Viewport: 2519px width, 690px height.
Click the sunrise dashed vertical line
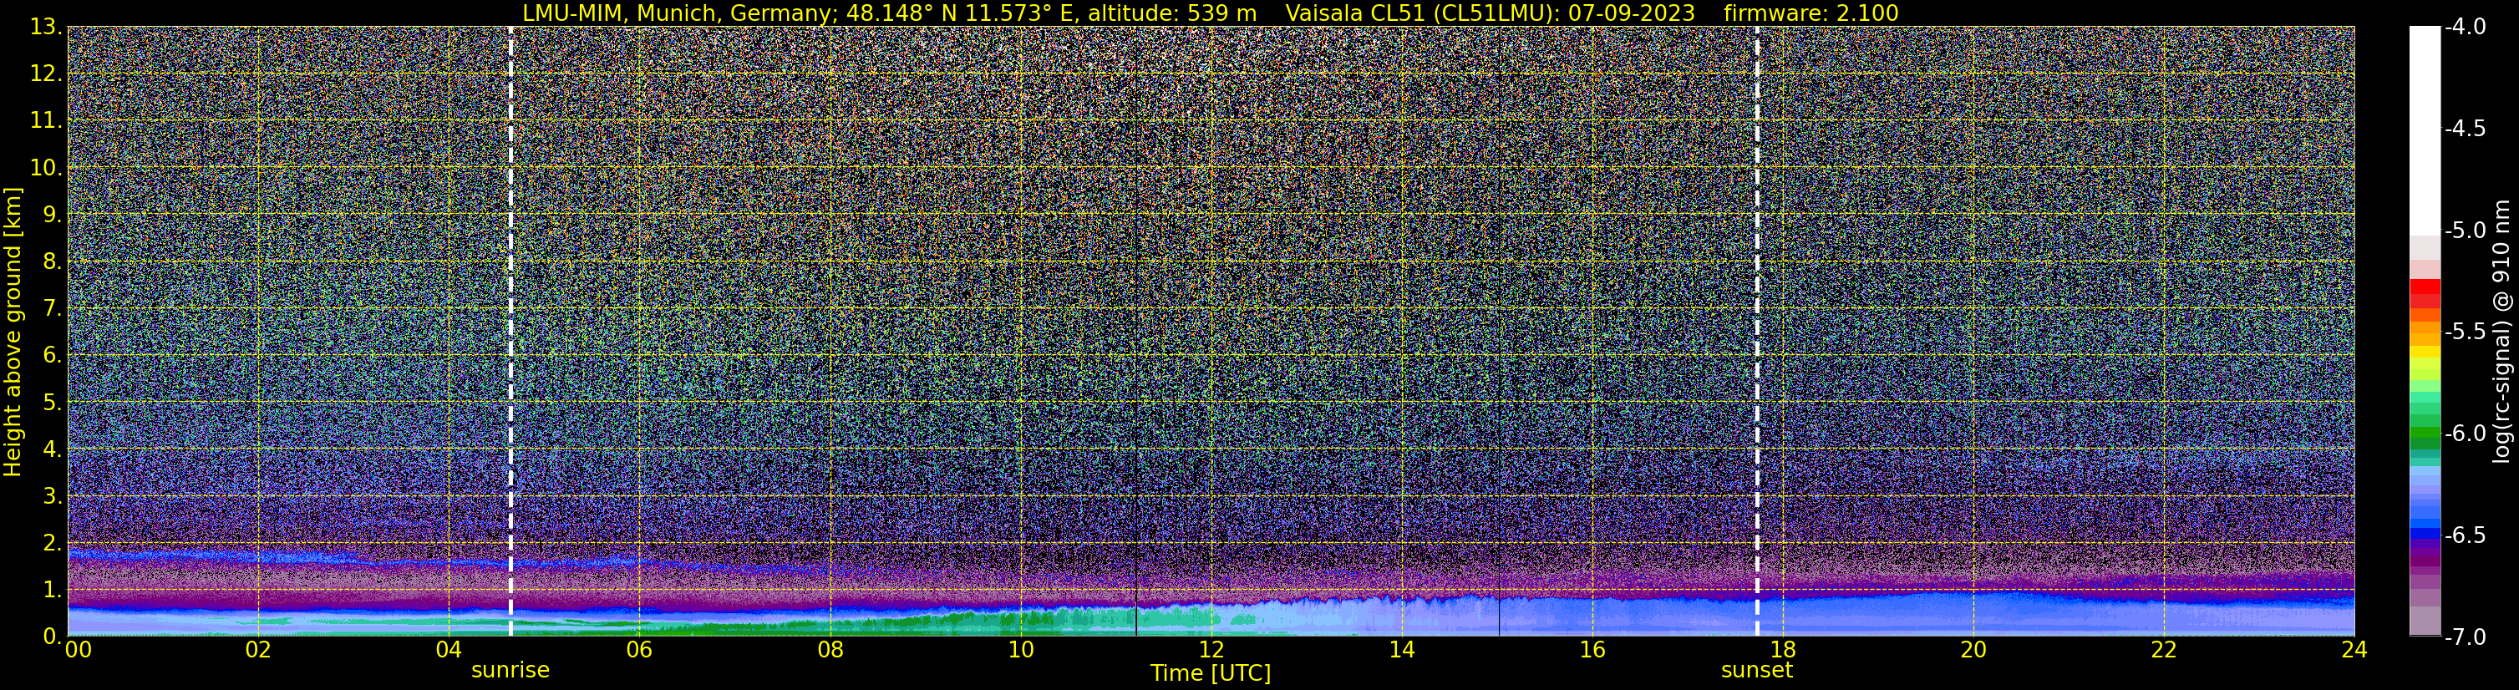[510, 332]
